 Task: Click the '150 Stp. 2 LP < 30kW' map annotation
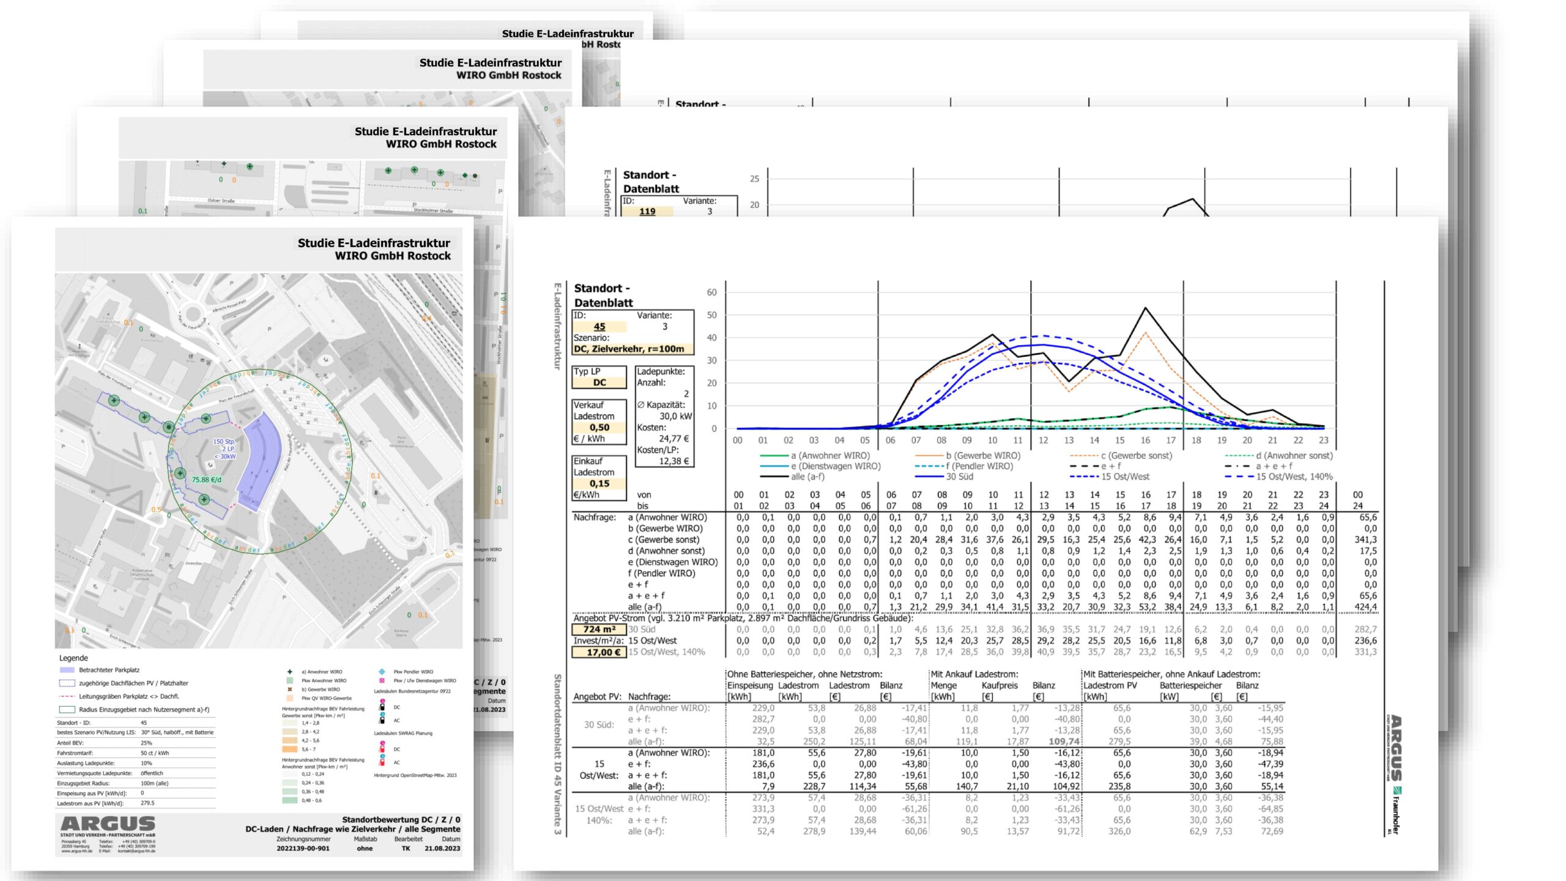(224, 448)
